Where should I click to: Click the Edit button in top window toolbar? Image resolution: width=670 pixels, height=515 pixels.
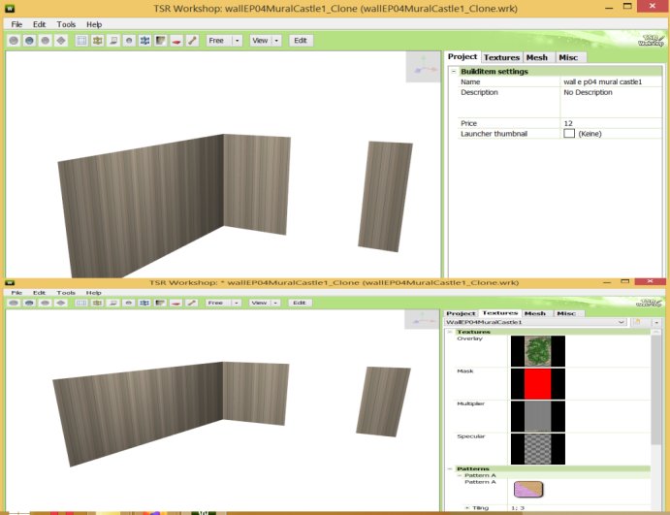pos(302,41)
